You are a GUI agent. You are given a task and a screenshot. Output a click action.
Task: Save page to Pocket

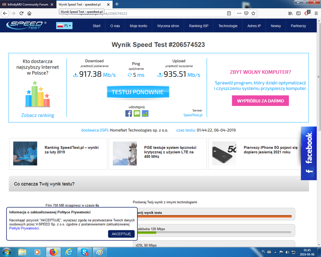[246, 13]
